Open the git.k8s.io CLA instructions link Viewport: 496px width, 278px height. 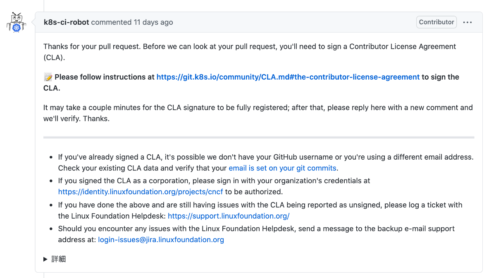pos(288,77)
